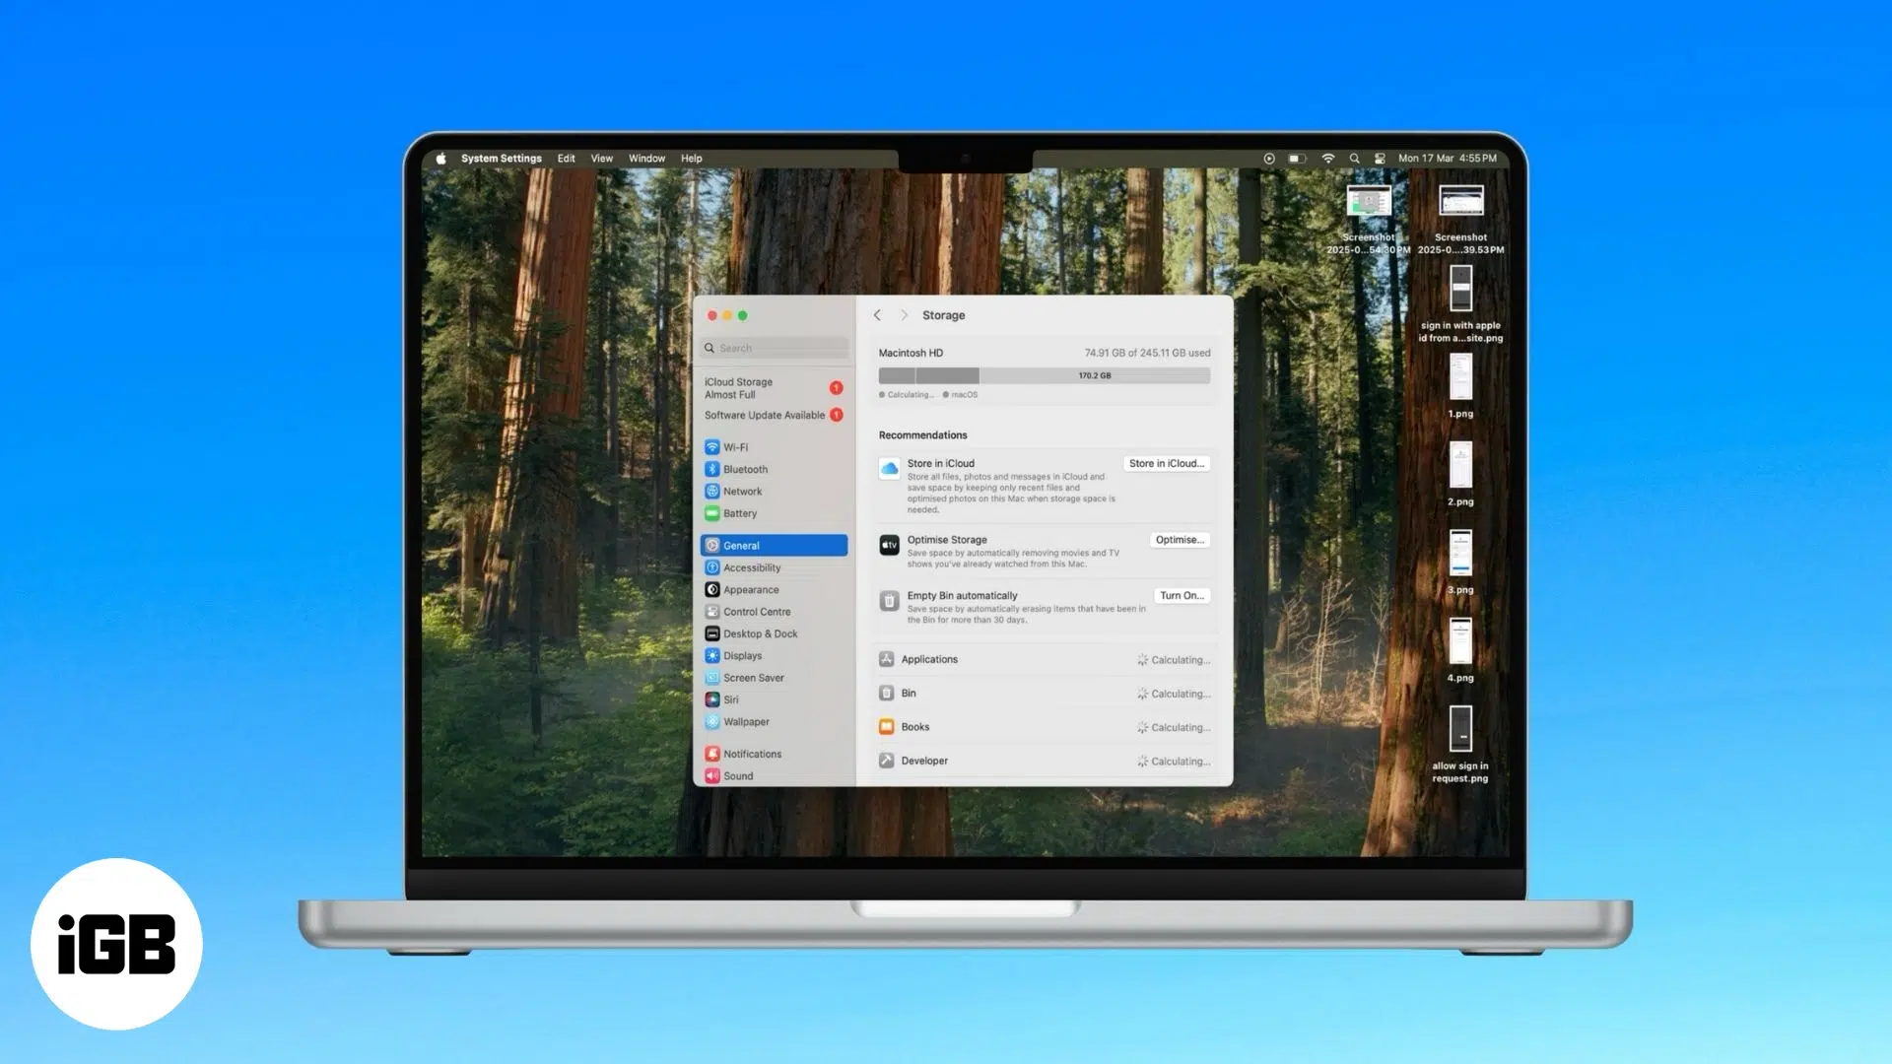Open the Edit menu
This screenshot has height=1064, width=1892.
(x=566, y=159)
